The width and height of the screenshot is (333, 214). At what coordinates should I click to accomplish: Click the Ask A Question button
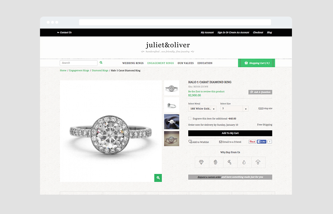(260, 92)
